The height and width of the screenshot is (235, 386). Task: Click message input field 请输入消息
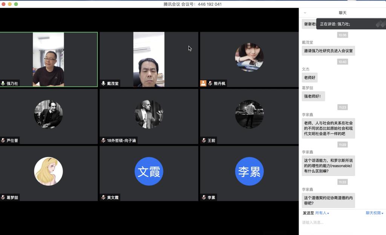(x=342, y=223)
